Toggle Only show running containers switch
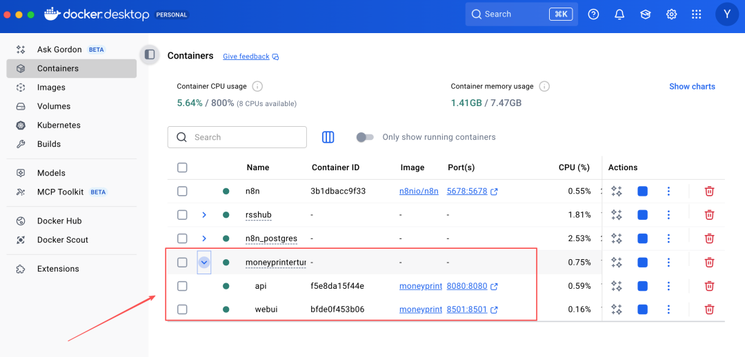 click(x=365, y=137)
